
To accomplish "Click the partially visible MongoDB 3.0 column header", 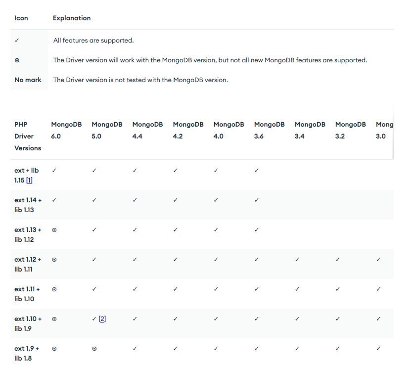I will pos(384,130).
